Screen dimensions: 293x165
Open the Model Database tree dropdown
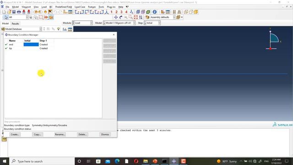[x=22, y=29]
